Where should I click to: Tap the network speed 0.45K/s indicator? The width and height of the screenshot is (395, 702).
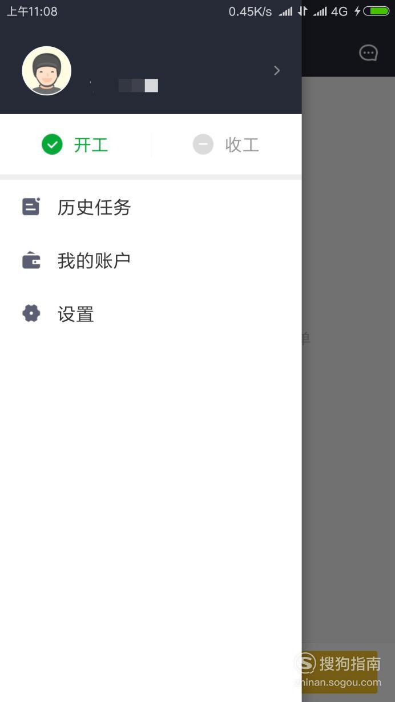pos(250,11)
